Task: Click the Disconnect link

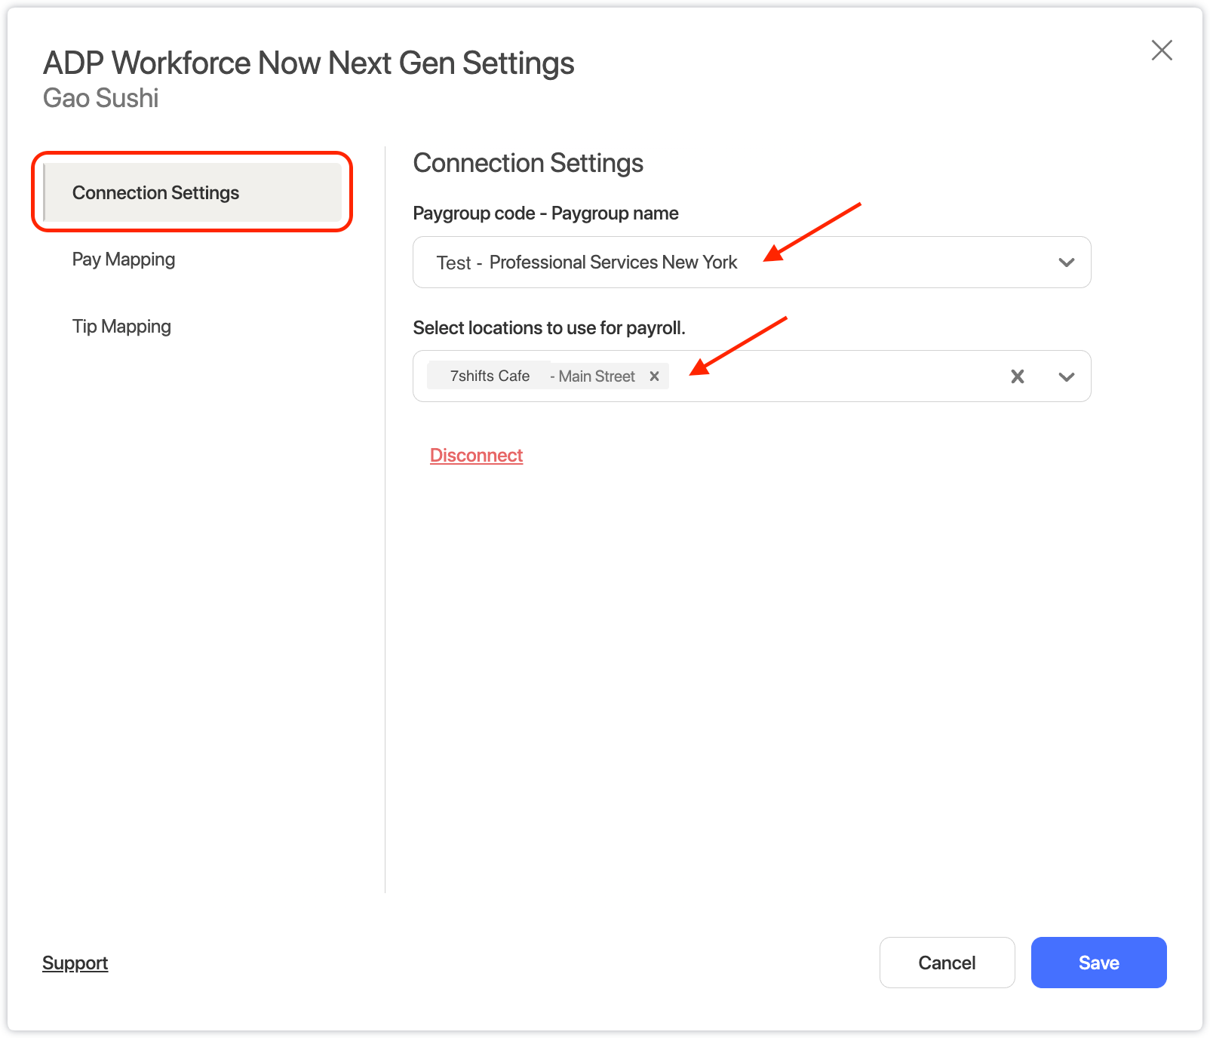Action: tap(476, 456)
